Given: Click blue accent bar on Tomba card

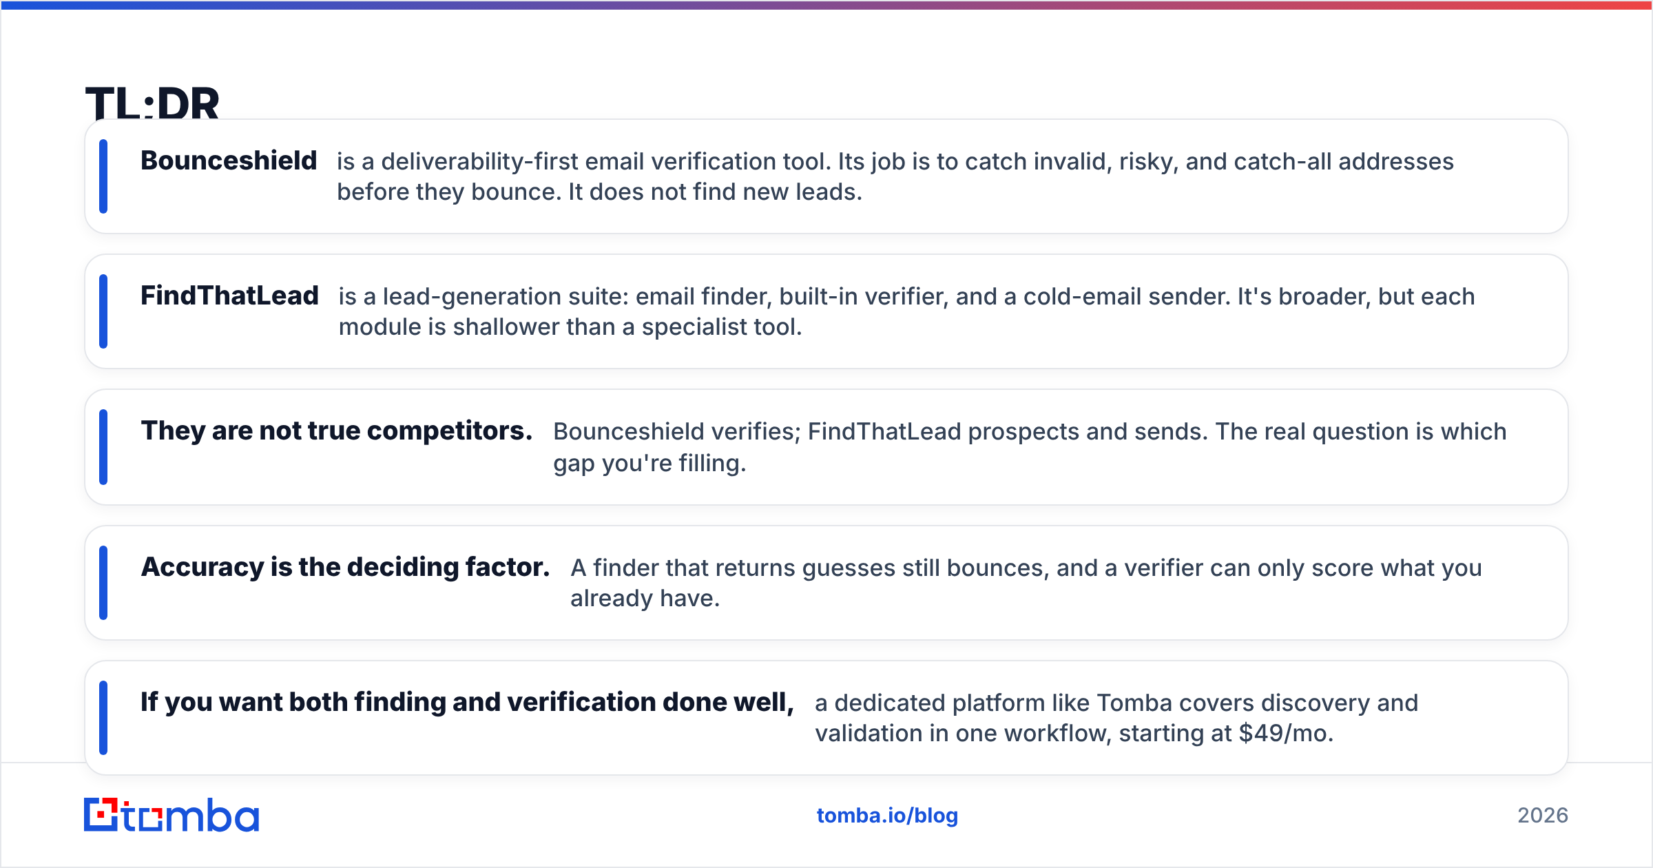Looking at the screenshot, I should pyautogui.click(x=103, y=718).
